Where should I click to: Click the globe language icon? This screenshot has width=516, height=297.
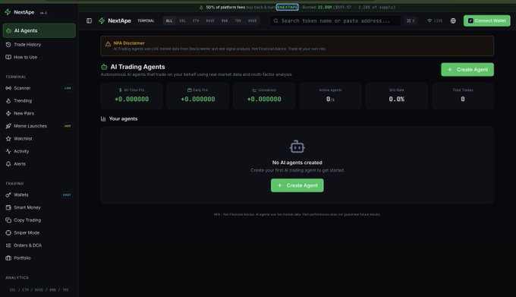click(453, 21)
